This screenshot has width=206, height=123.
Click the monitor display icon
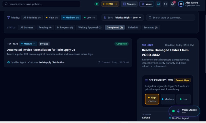coord(158,4)
